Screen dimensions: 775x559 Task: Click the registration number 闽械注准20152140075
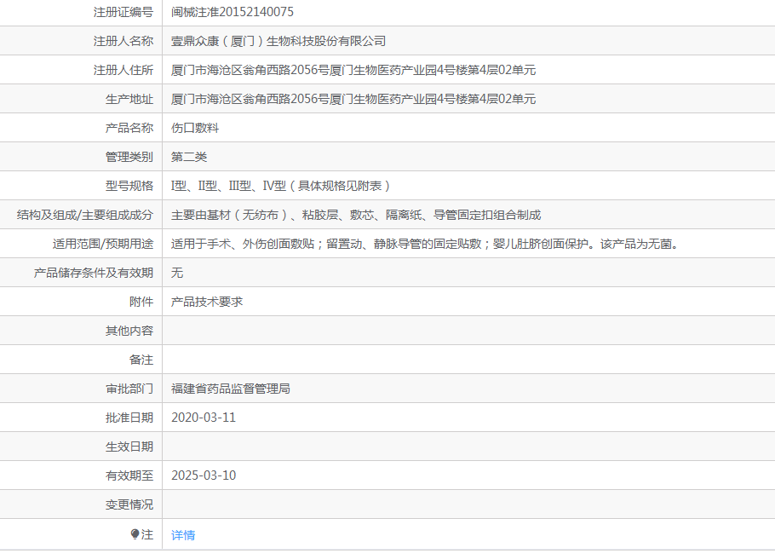(232, 12)
